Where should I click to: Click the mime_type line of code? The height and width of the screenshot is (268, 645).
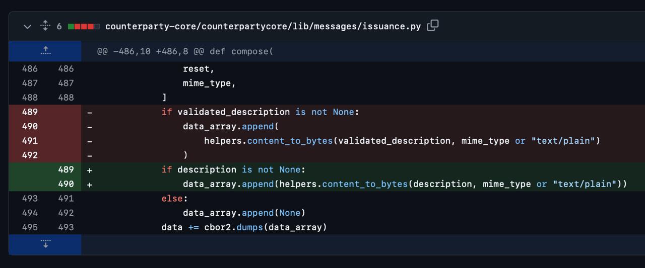click(209, 83)
